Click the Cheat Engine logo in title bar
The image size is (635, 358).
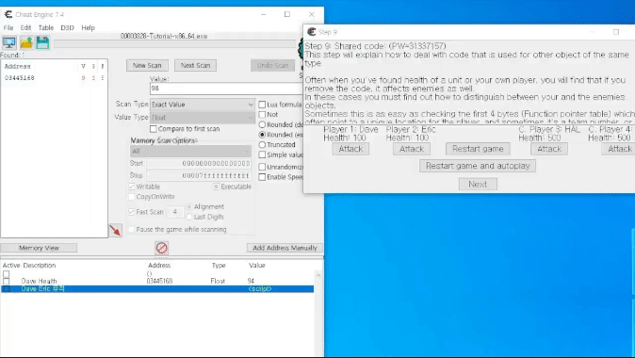click(x=8, y=14)
